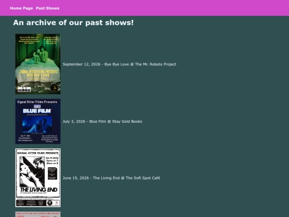
Task: Select text 'July 3, 2026 - Blue Film @ Stay Gold Books'
Action: (102, 122)
